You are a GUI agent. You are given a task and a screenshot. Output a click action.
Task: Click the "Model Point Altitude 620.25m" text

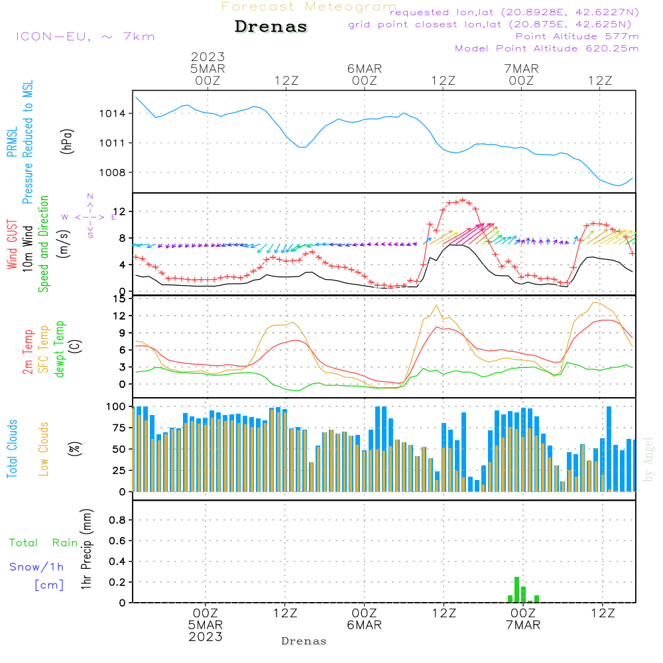(547, 48)
